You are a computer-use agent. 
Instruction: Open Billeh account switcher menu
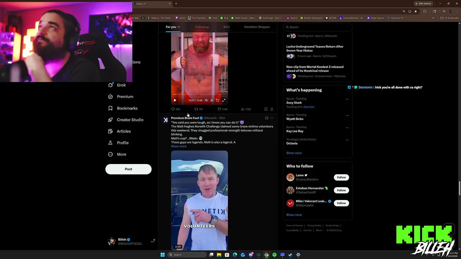[131, 241]
